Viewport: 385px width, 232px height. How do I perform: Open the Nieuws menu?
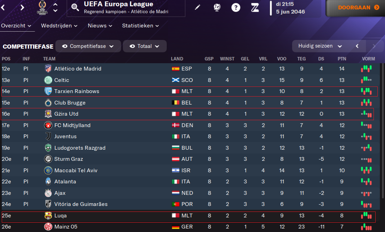(x=100, y=26)
